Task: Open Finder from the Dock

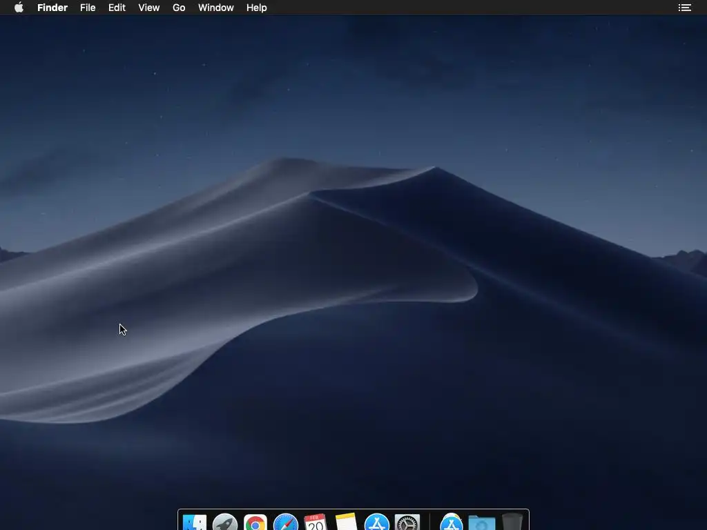Action: tap(194, 522)
